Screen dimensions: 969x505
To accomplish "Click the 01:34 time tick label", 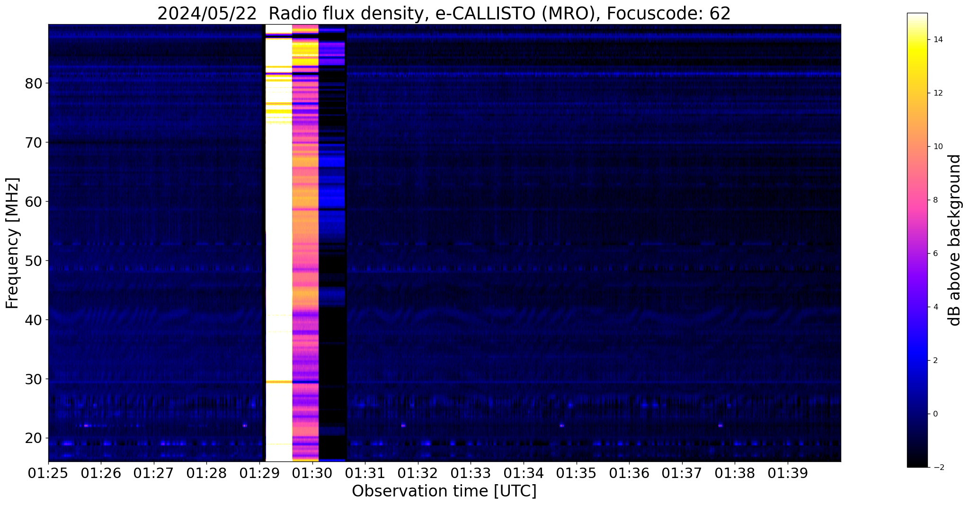I will coord(524,473).
